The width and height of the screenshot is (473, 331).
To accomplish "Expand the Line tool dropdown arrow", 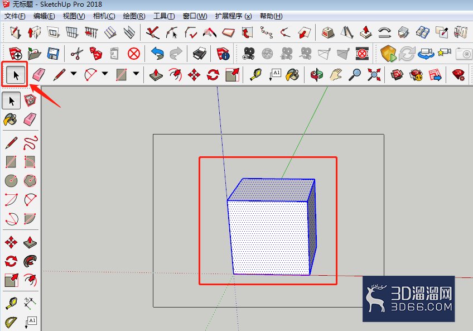I will pyautogui.click(x=73, y=73).
